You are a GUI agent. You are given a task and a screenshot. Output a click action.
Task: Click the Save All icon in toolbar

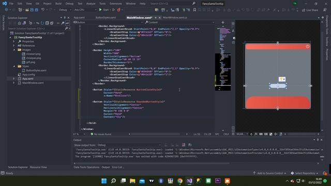(x=36, y=10)
